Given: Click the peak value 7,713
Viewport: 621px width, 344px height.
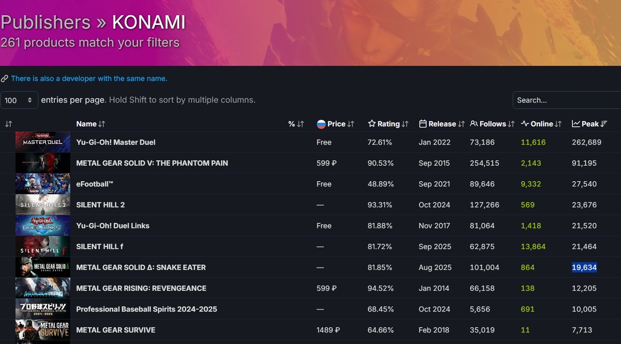Looking at the screenshot, I should [582, 330].
